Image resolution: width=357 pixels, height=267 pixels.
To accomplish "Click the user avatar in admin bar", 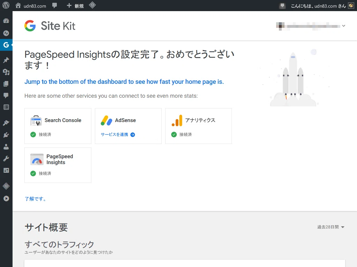I will point(351,6).
